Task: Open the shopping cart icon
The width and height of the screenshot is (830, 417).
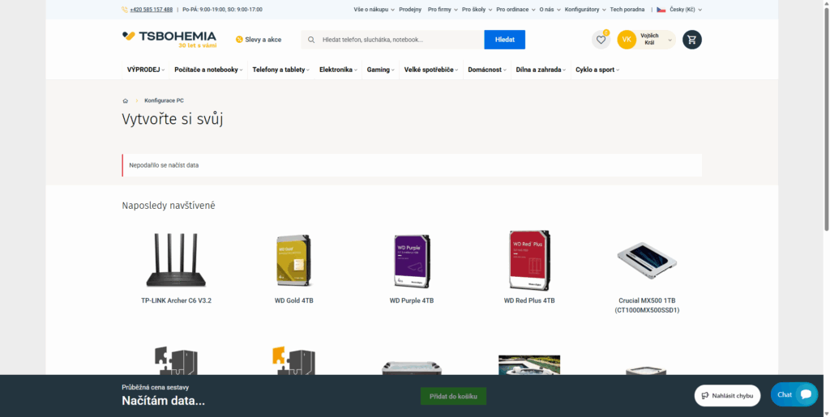Action: pos(691,40)
